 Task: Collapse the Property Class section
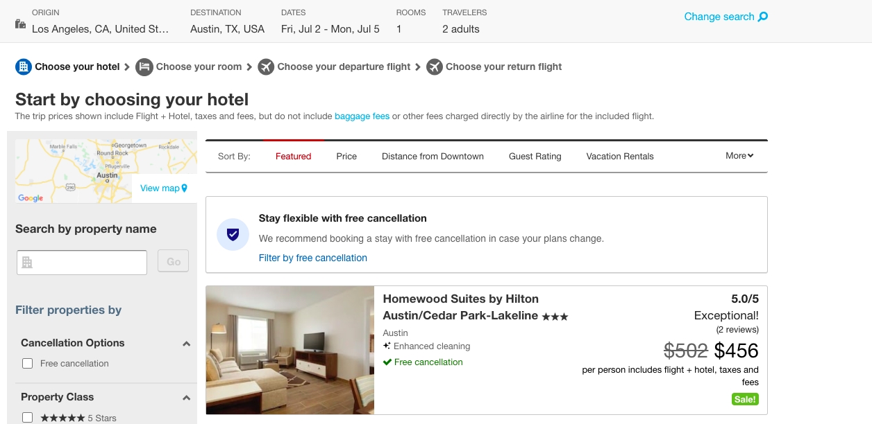coord(186,398)
